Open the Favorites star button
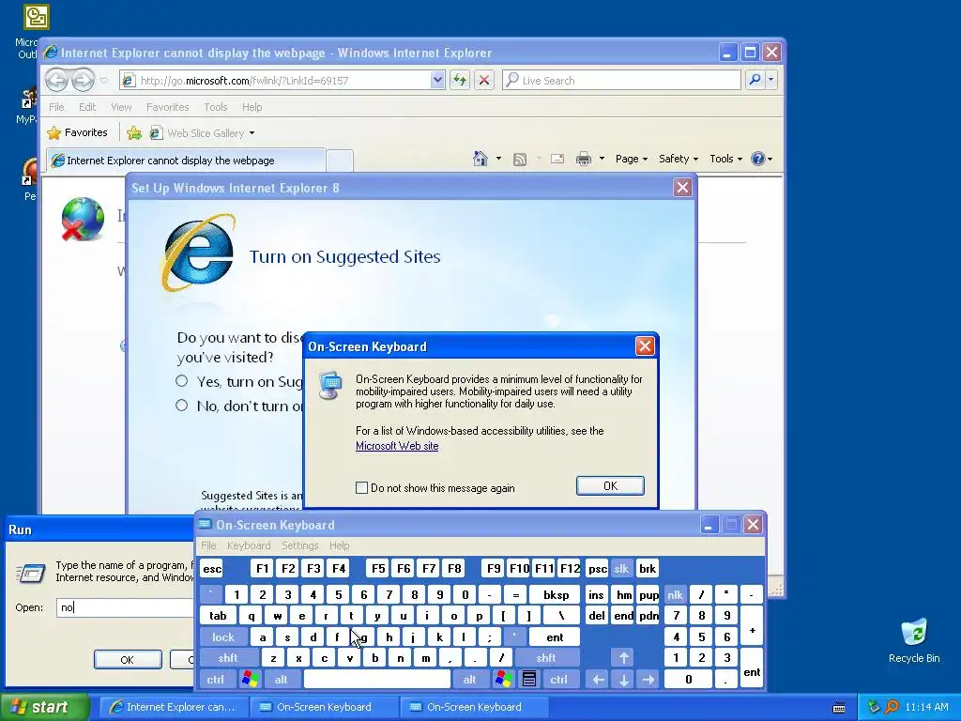The image size is (961, 721). point(78,132)
